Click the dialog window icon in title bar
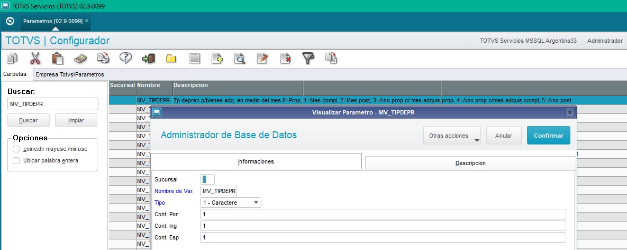The image size is (627, 250). click(x=157, y=112)
